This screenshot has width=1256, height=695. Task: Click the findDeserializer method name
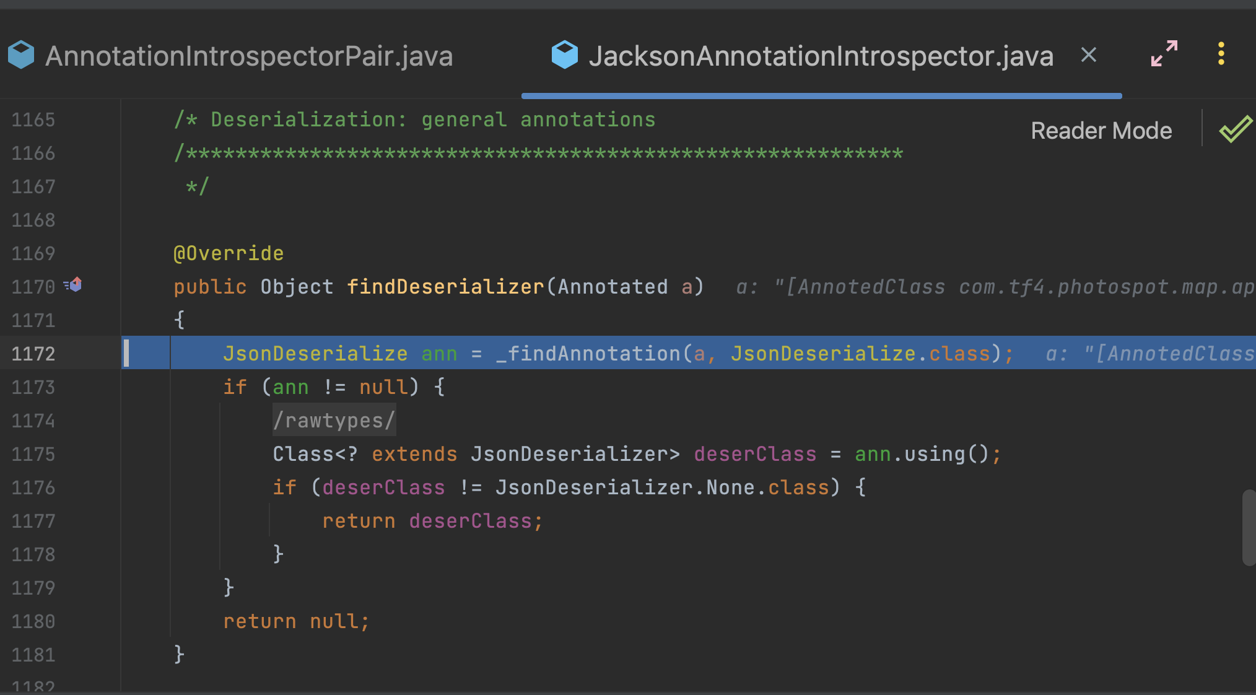coord(445,287)
